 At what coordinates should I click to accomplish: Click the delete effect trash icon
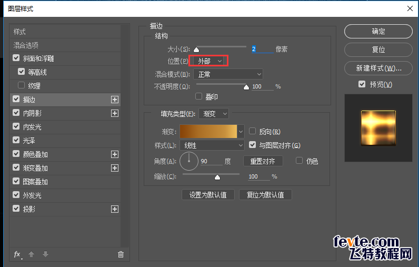[121, 254]
